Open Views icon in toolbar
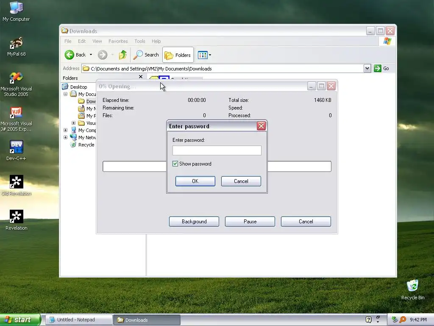 tap(203, 55)
